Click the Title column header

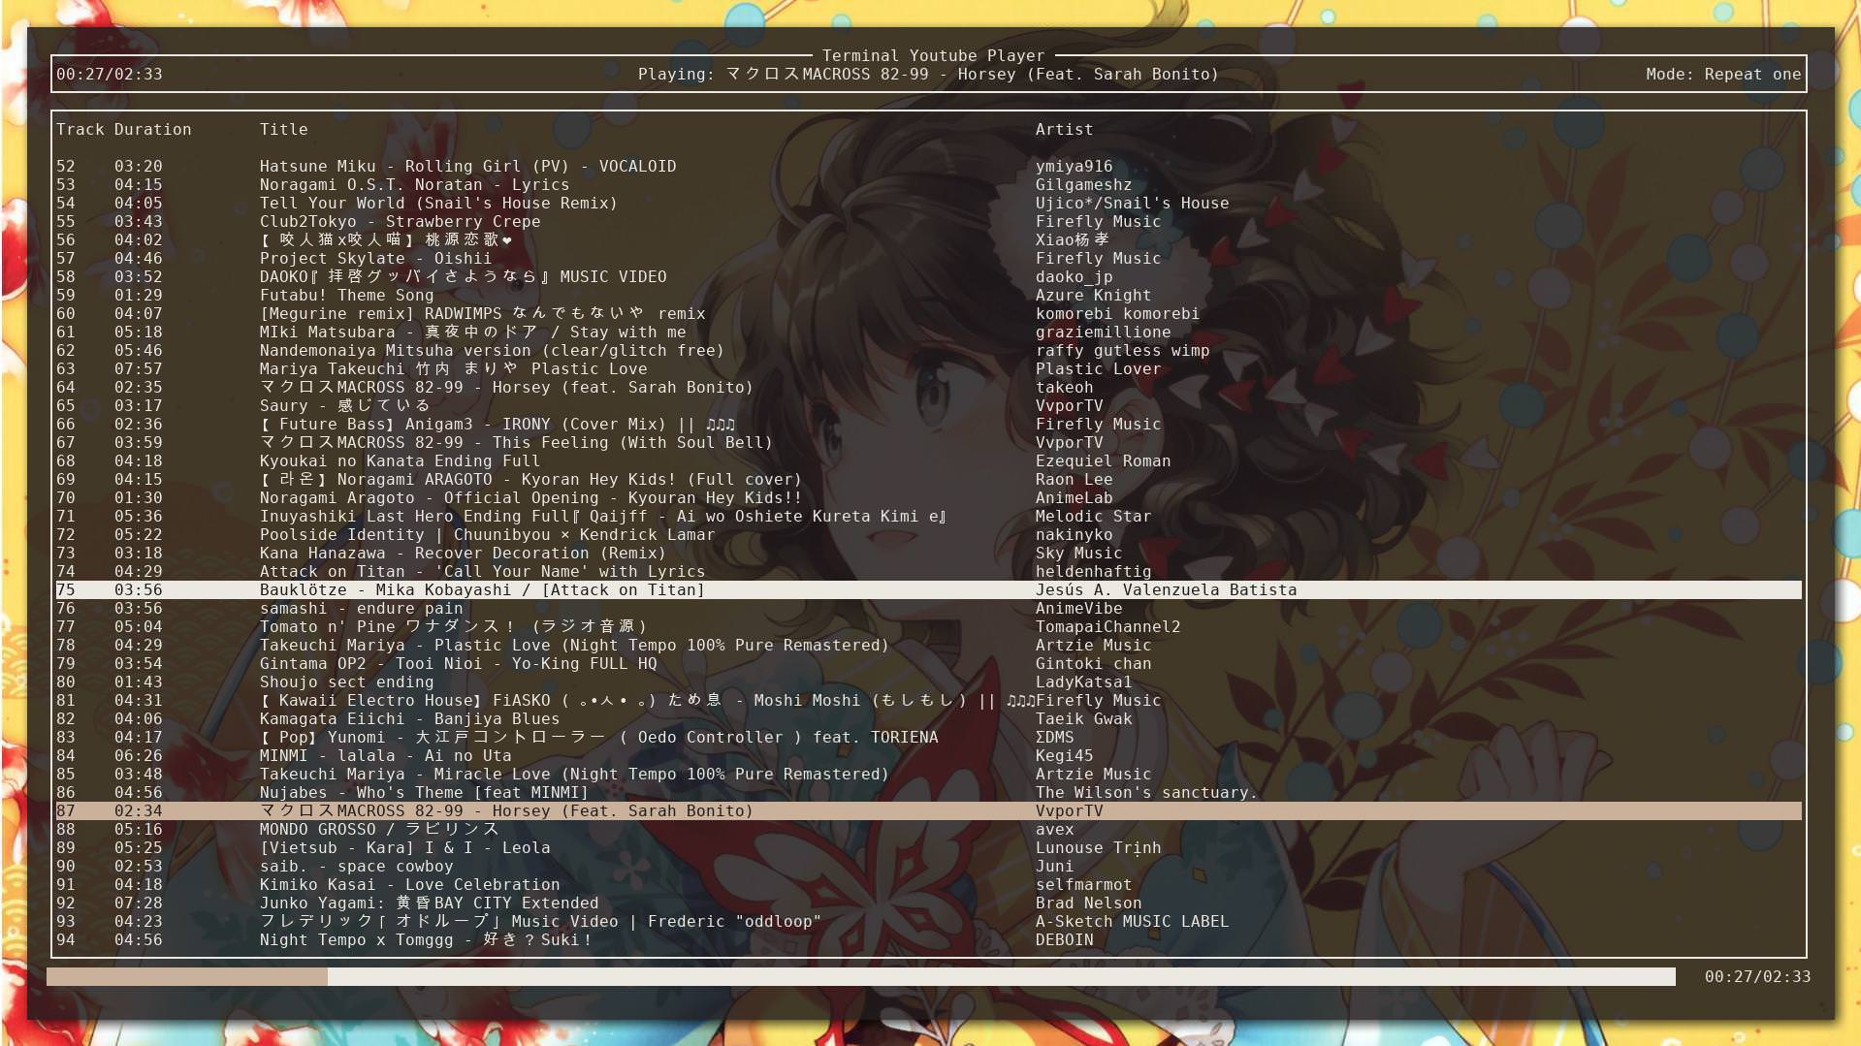coord(283,130)
